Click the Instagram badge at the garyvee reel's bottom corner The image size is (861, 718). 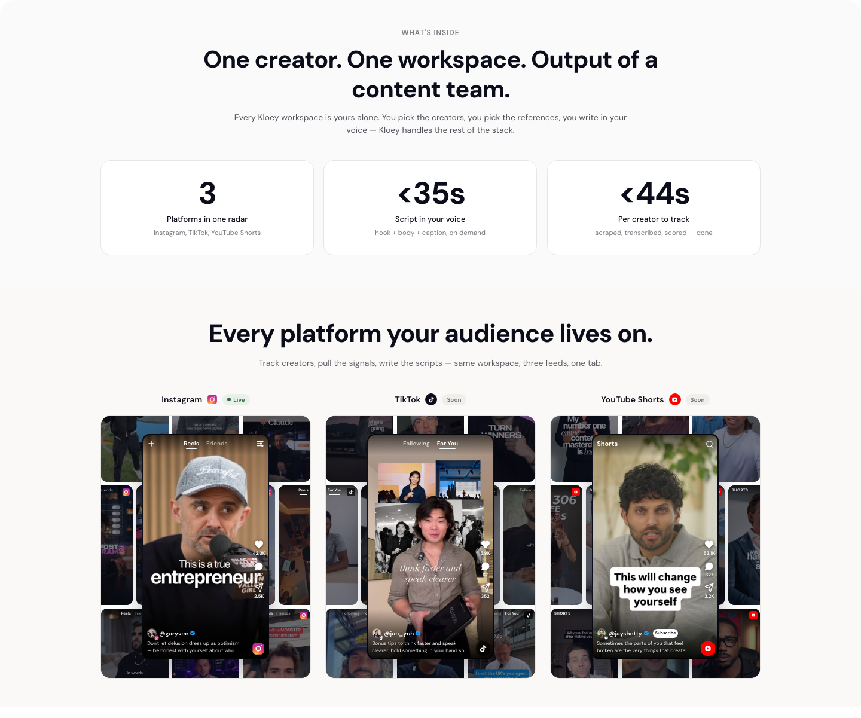258,649
